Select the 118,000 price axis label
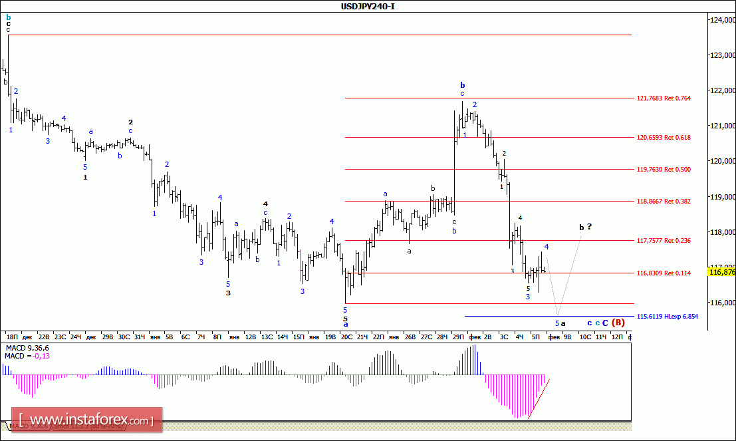This screenshot has height=441, width=736. 723,232
